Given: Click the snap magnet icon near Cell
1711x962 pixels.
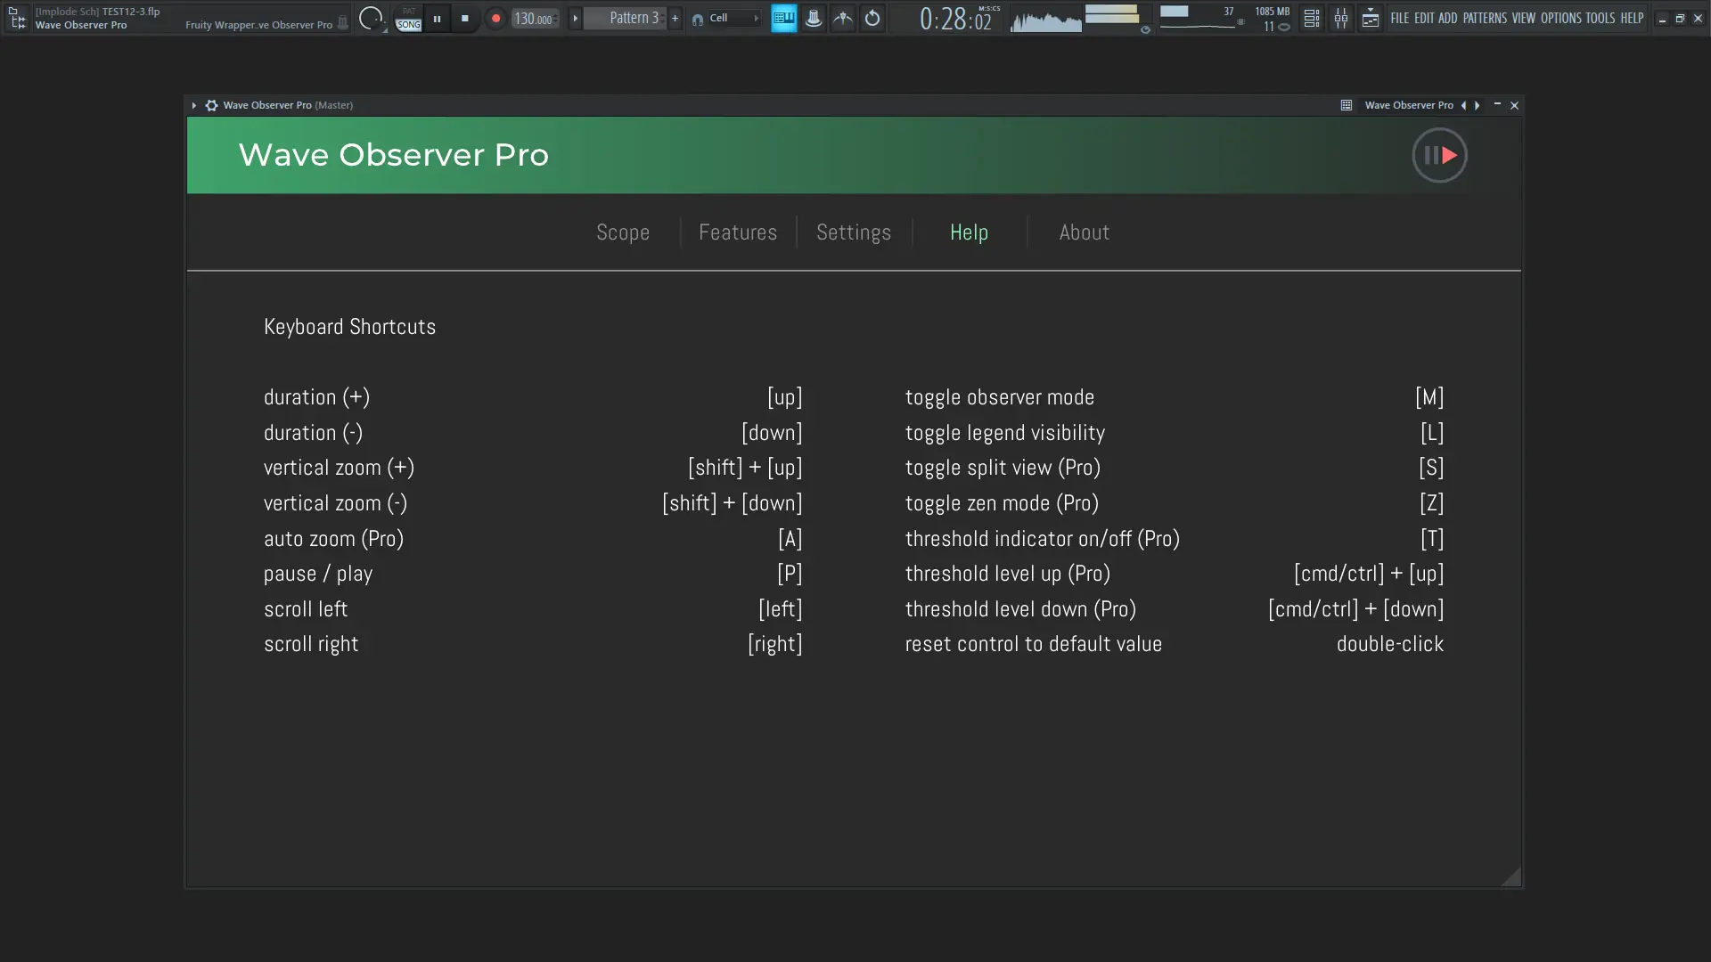Looking at the screenshot, I should point(700,18).
